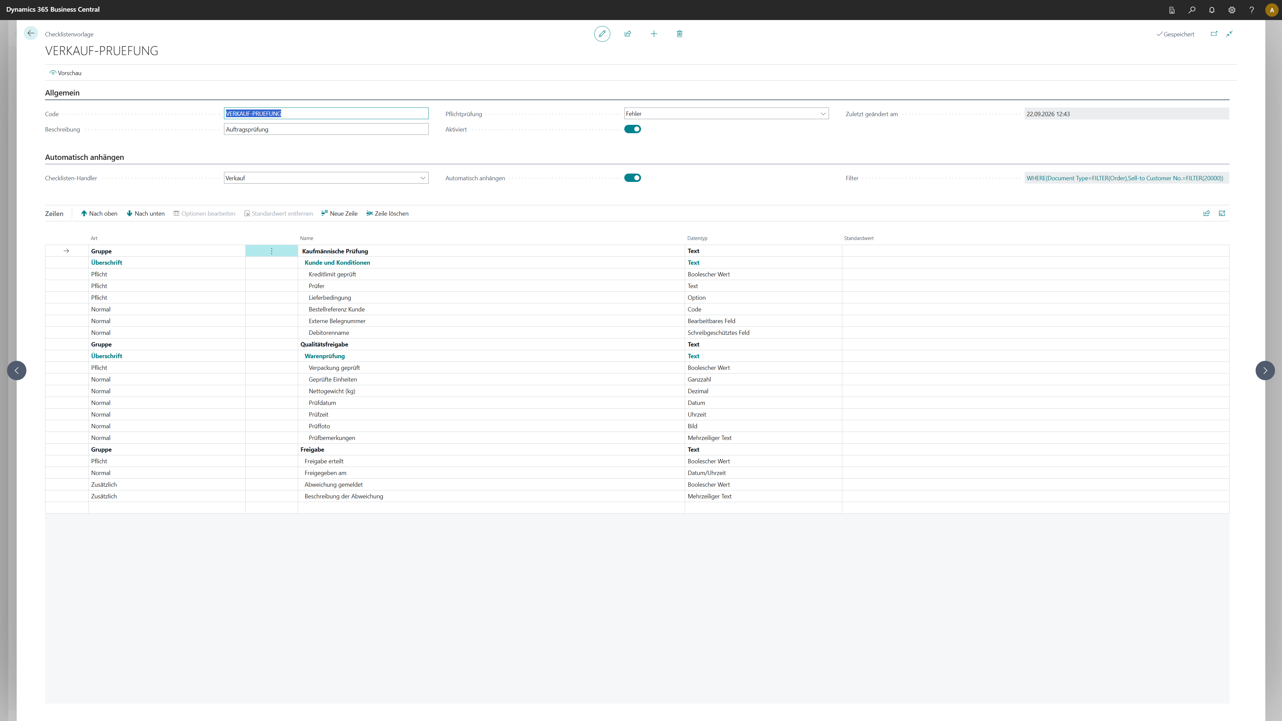Open the search magnifier in top bar
1282x721 pixels.
[x=1192, y=10]
